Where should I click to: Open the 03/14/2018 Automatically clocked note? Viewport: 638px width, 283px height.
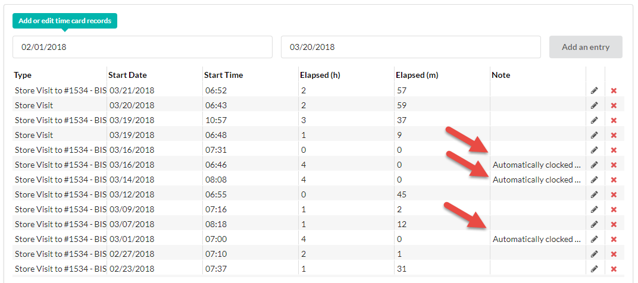pos(537,180)
